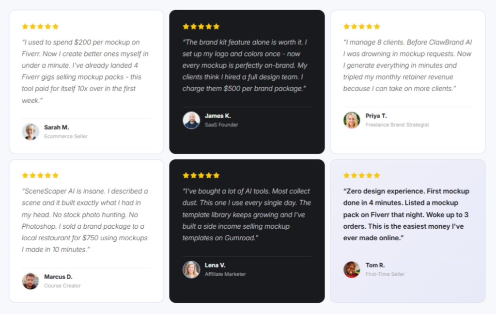Screen dimensions: 496x314
Task: Click the "Zero design experience" testimonial text
Action: click(407, 214)
